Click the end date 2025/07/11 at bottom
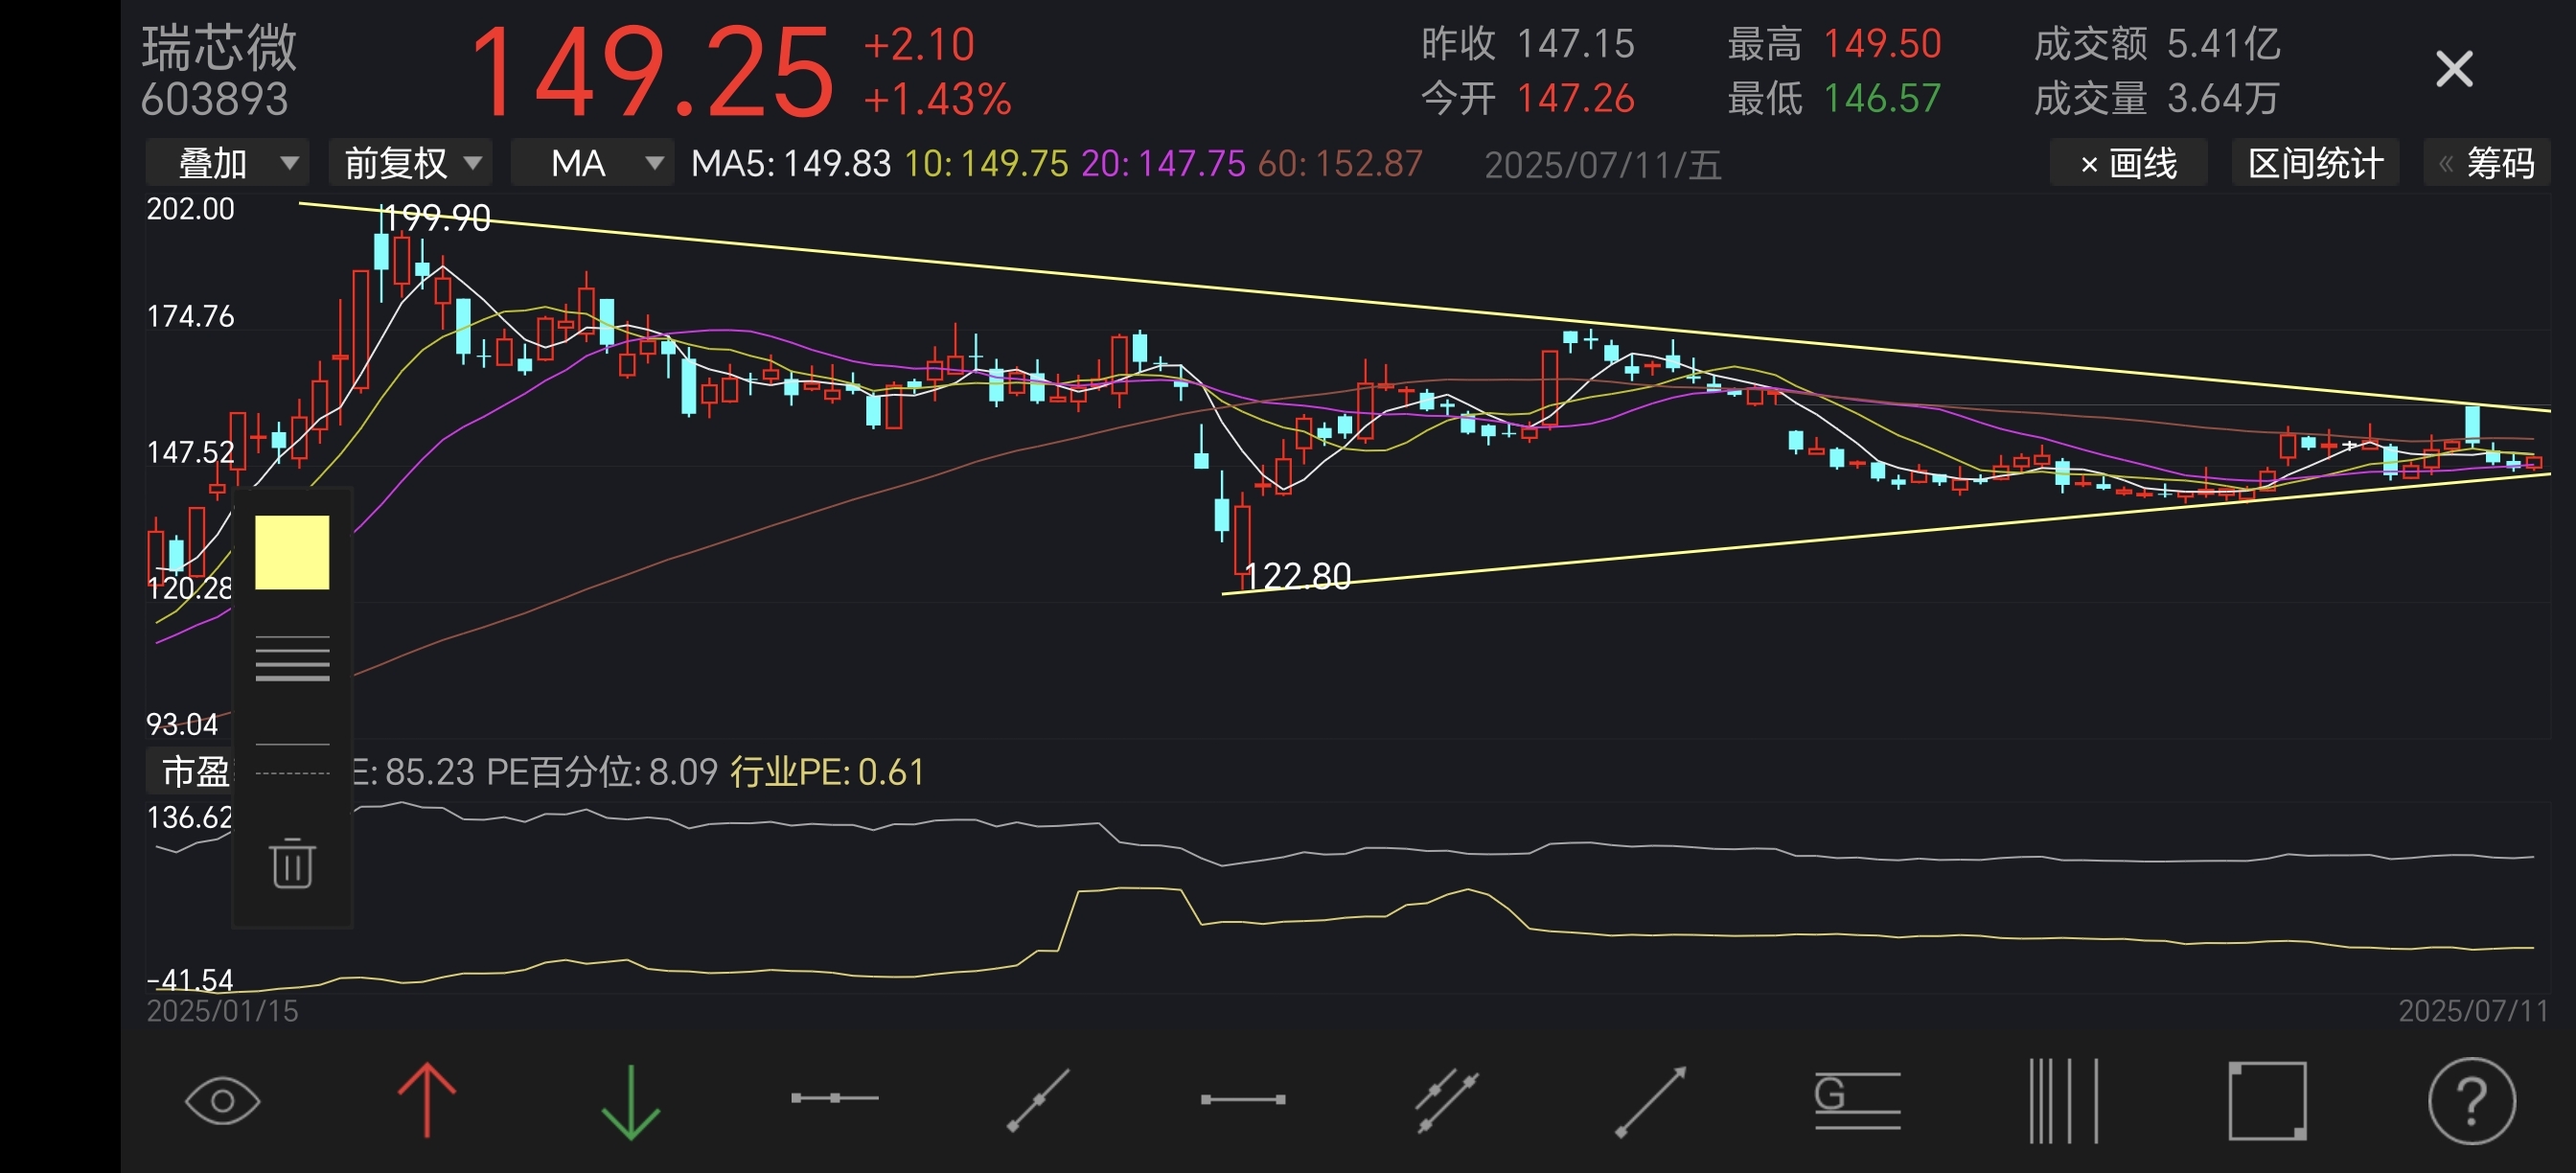 pos(2474,1011)
